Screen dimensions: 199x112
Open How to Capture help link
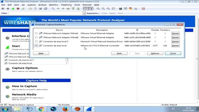24,86
